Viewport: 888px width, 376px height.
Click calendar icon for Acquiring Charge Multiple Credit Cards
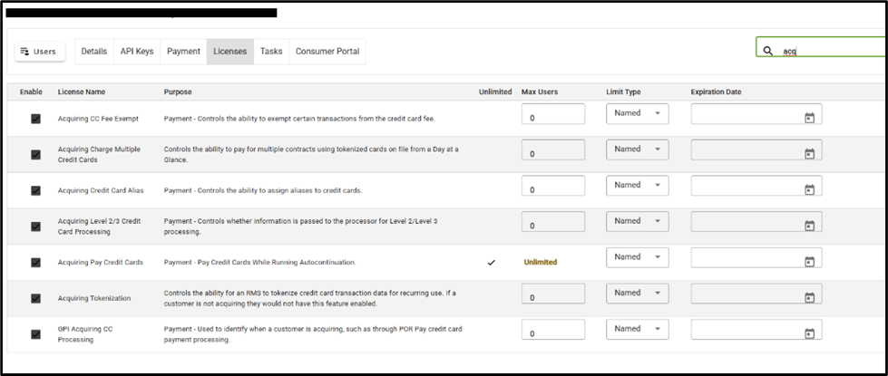[809, 154]
